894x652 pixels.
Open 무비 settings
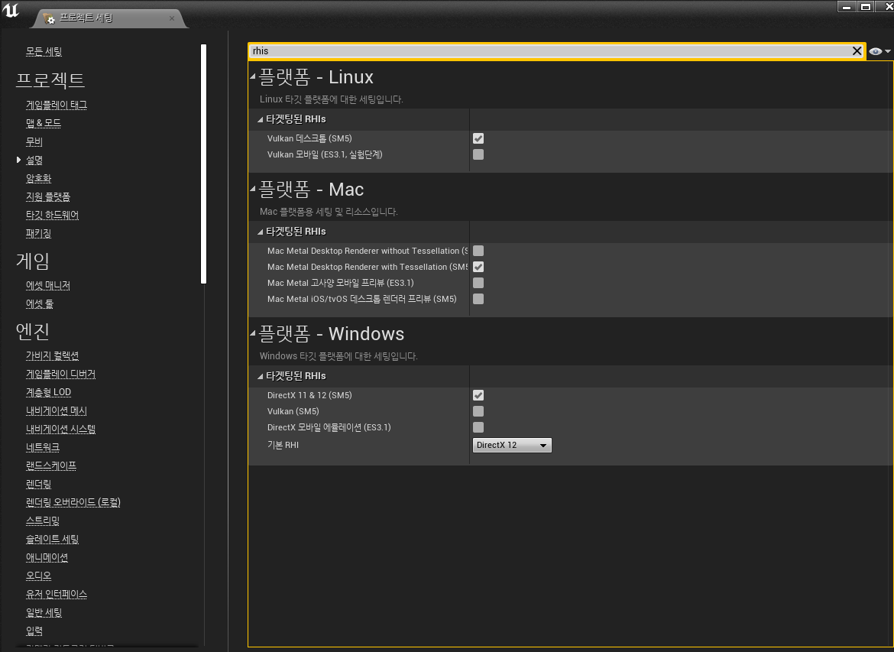click(x=34, y=141)
